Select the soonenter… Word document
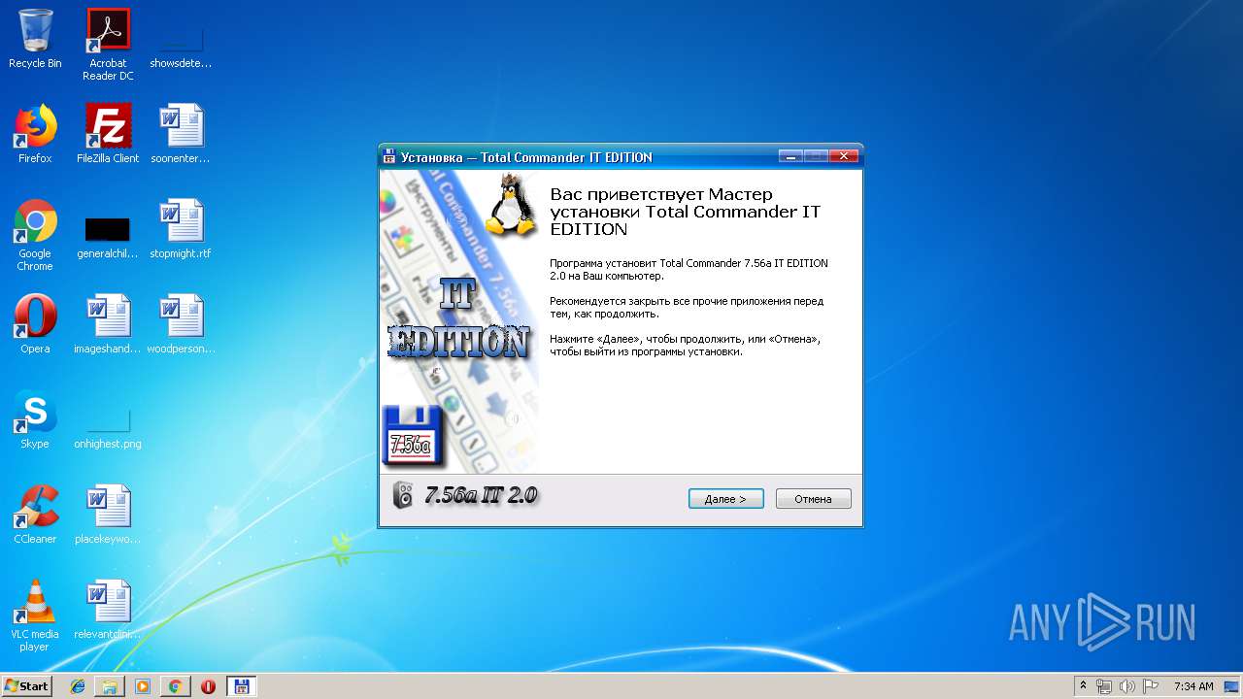The height and width of the screenshot is (699, 1243). pyautogui.click(x=181, y=134)
